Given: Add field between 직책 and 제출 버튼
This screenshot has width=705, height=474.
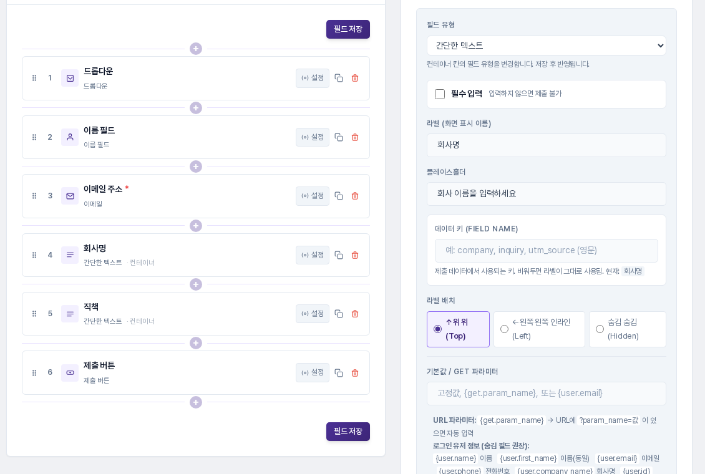Looking at the screenshot, I should tap(195, 343).
